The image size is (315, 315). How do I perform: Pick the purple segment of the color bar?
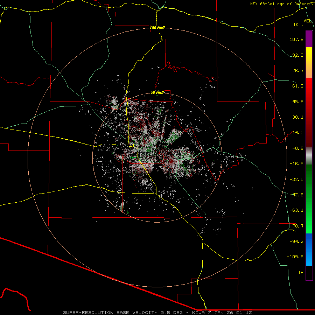tap(309, 39)
